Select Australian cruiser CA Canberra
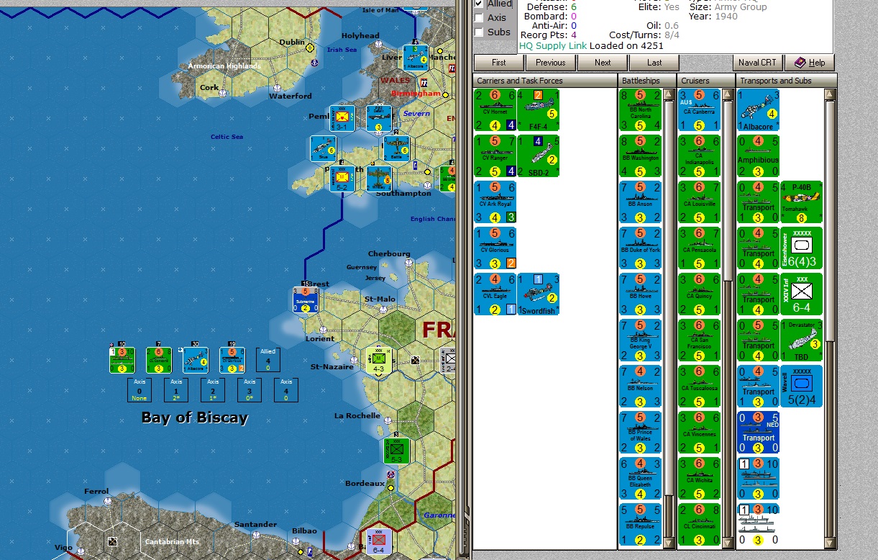Image resolution: width=878 pixels, height=560 pixels. 699,110
